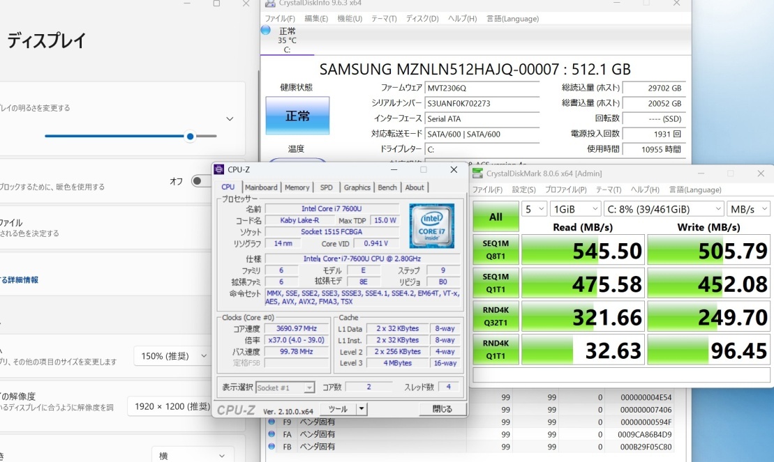Image resolution: width=774 pixels, height=462 pixels.
Task: Click the CrystalDiskMark app icon in title bar
Action: (x=477, y=173)
